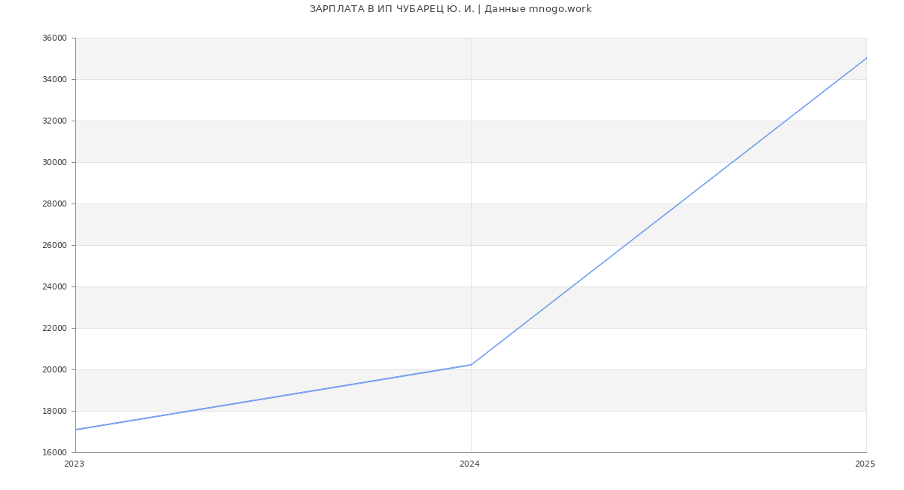Select the line's end point at 2025
The width and height of the screenshot is (904, 490).
coord(866,58)
